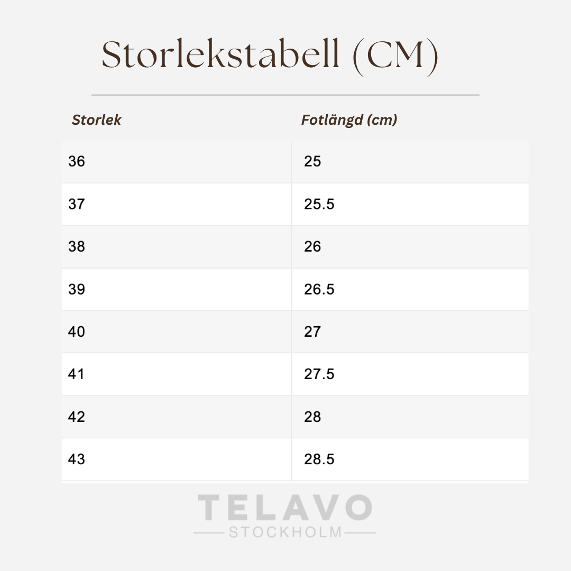Select the Fotlängd (cm) column header
Screen dimensions: 571x571
click(349, 120)
